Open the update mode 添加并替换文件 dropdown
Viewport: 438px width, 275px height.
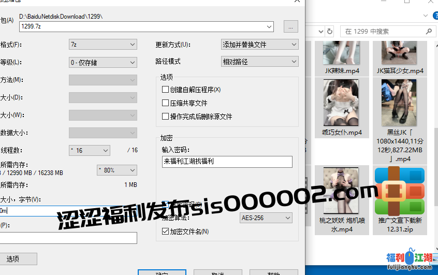click(x=294, y=45)
